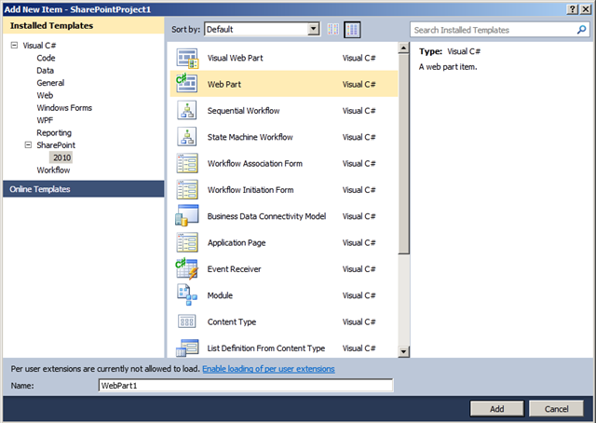Focus the Name field with WebPart1
596x423 pixels.
pyautogui.click(x=246, y=386)
